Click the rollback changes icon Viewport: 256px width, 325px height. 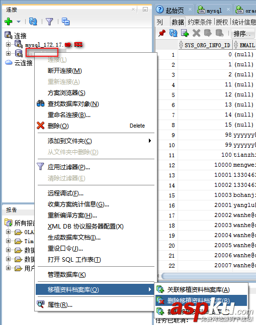pos(219,33)
